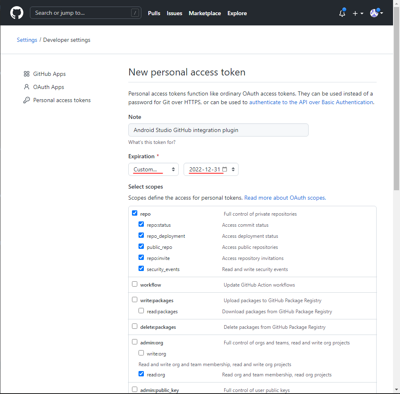This screenshot has height=394, width=400.
Task: Select Personal access tokens in sidebar
Action: [x=62, y=100]
